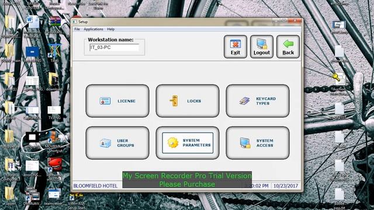Screen dimensions: 374x210
Task: Select the teamviewer desktop file icon
Action: click(54, 197)
